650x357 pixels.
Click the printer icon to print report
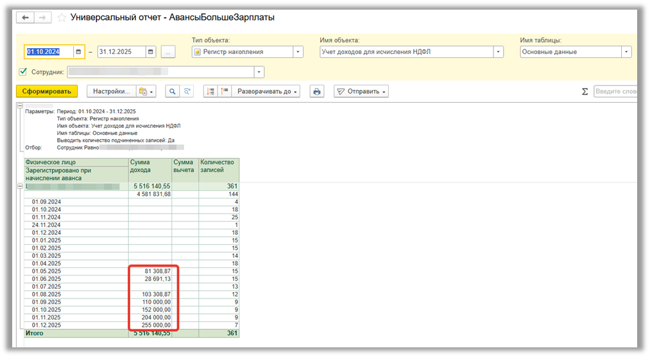[x=316, y=92]
